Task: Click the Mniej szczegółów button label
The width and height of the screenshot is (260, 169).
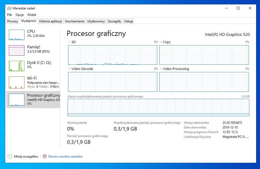Action: pos(26,157)
